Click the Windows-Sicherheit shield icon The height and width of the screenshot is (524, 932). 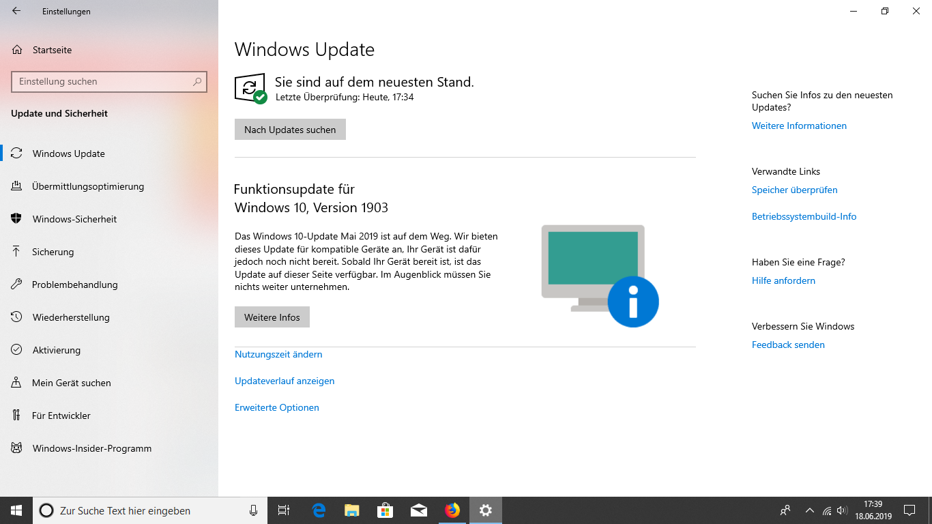17,219
